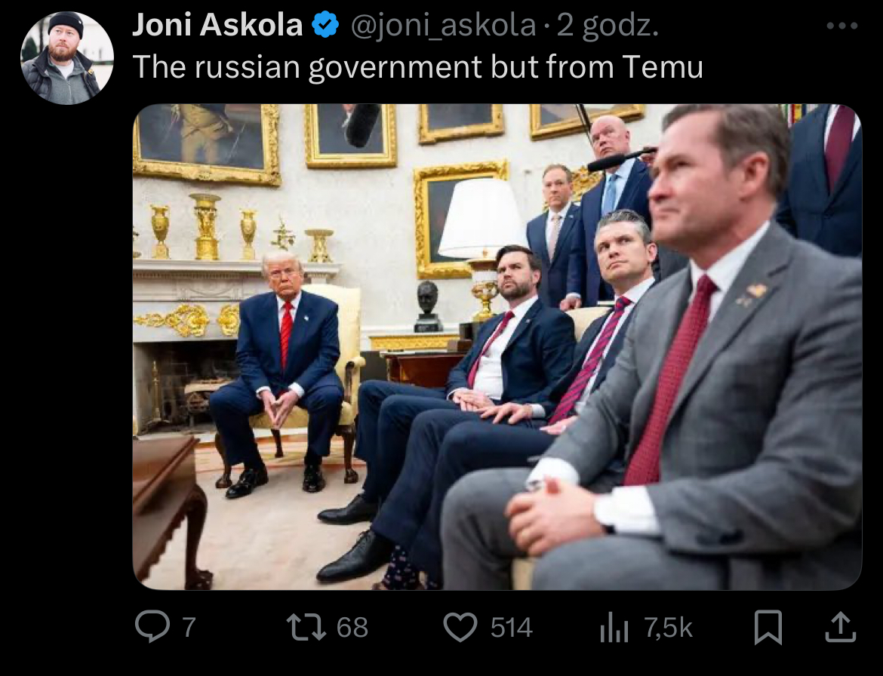Screen dimensions: 883x676
Task: Bookmark this post
Action: [768, 627]
